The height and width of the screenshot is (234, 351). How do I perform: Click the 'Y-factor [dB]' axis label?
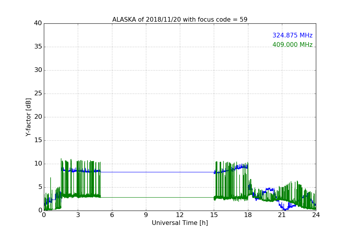coord(28,117)
